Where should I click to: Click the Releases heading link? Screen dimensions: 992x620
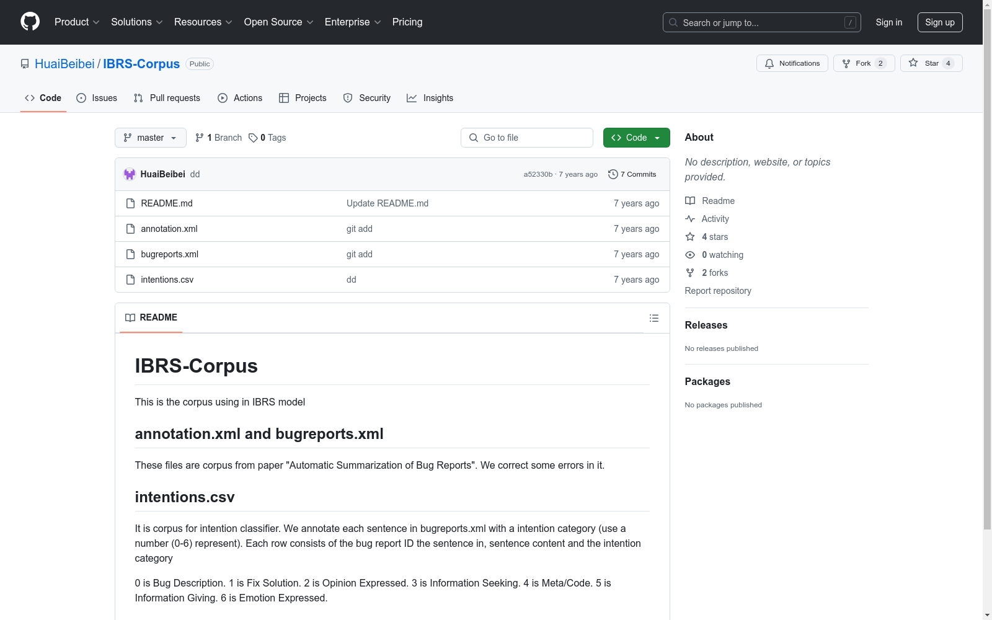click(706, 325)
